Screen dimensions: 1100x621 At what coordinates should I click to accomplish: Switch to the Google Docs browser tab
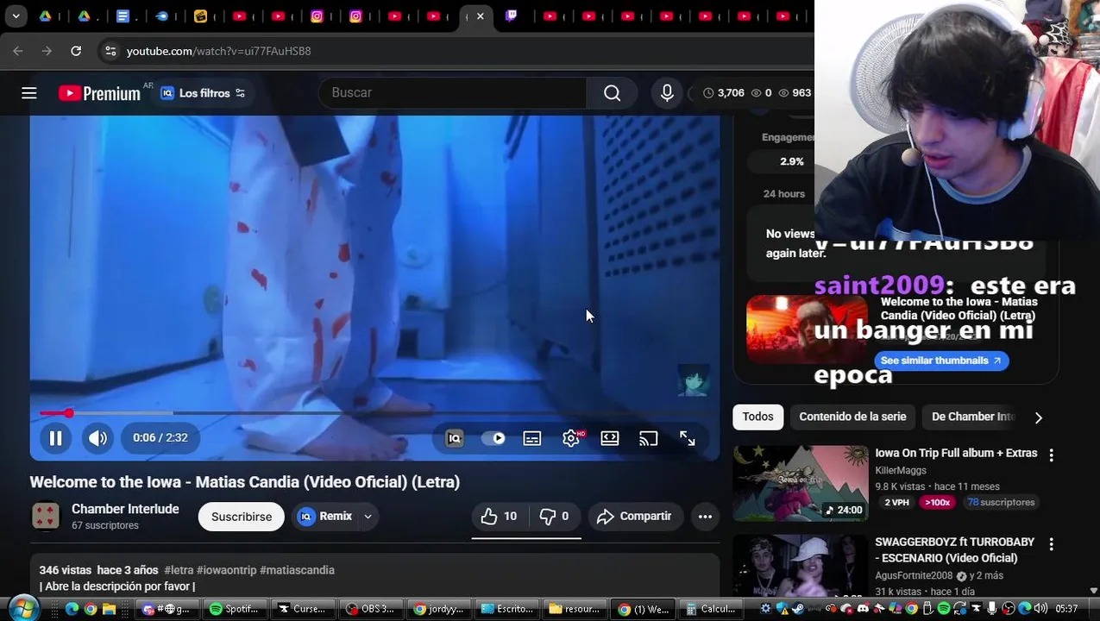123,16
